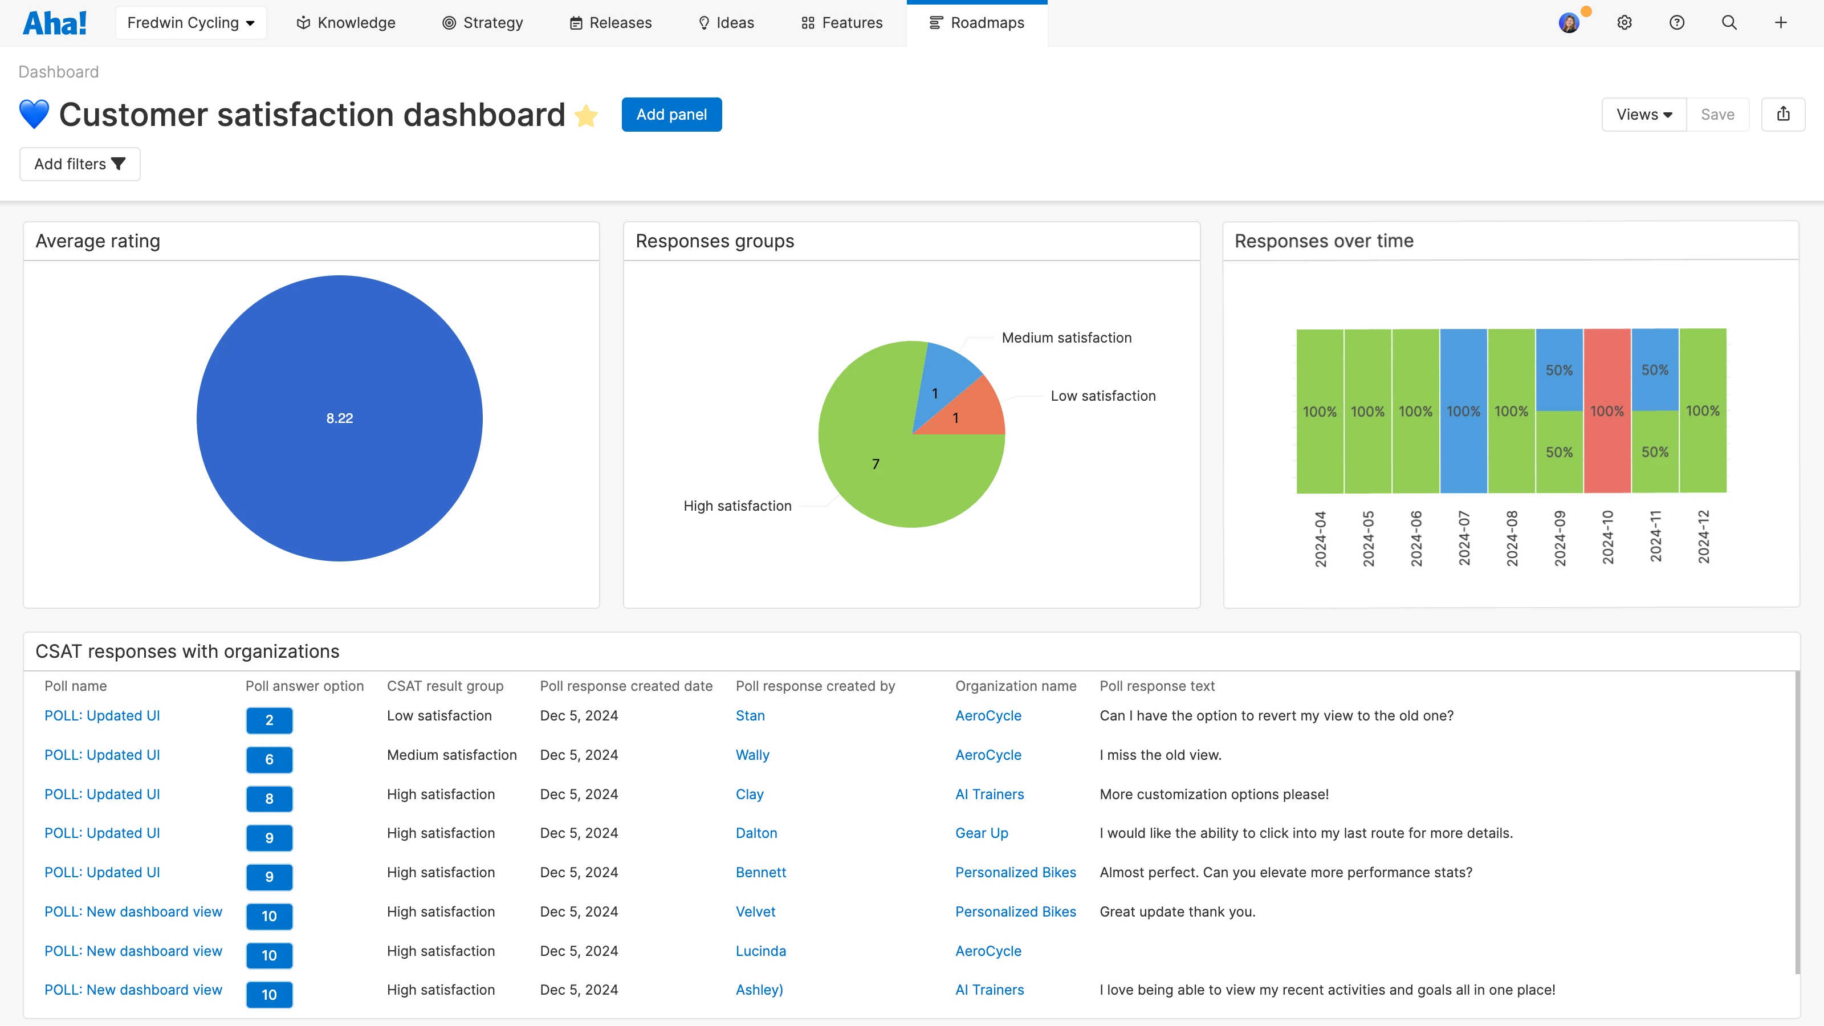This screenshot has height=1026, width=1824.
Task: Click the Ideas lightbulb icon
Action: (x=704, y=22)
